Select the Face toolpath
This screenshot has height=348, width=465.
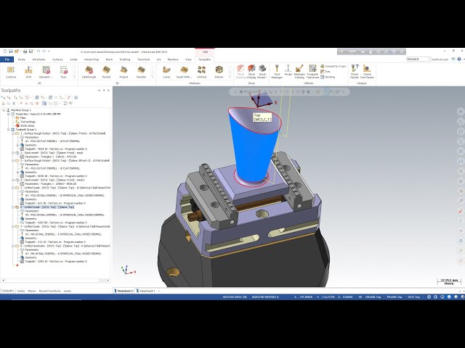coord(63,72)
